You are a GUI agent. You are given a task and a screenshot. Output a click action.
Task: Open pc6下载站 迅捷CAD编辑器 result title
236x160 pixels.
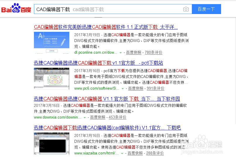coord(99,63)
